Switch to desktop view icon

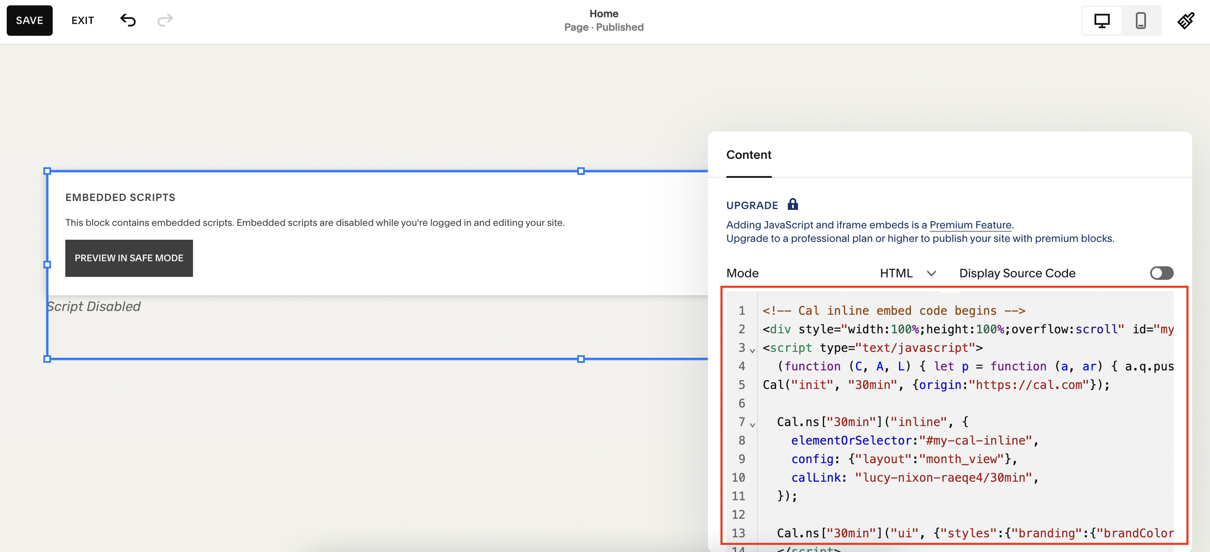click(x=1102, y=20)
